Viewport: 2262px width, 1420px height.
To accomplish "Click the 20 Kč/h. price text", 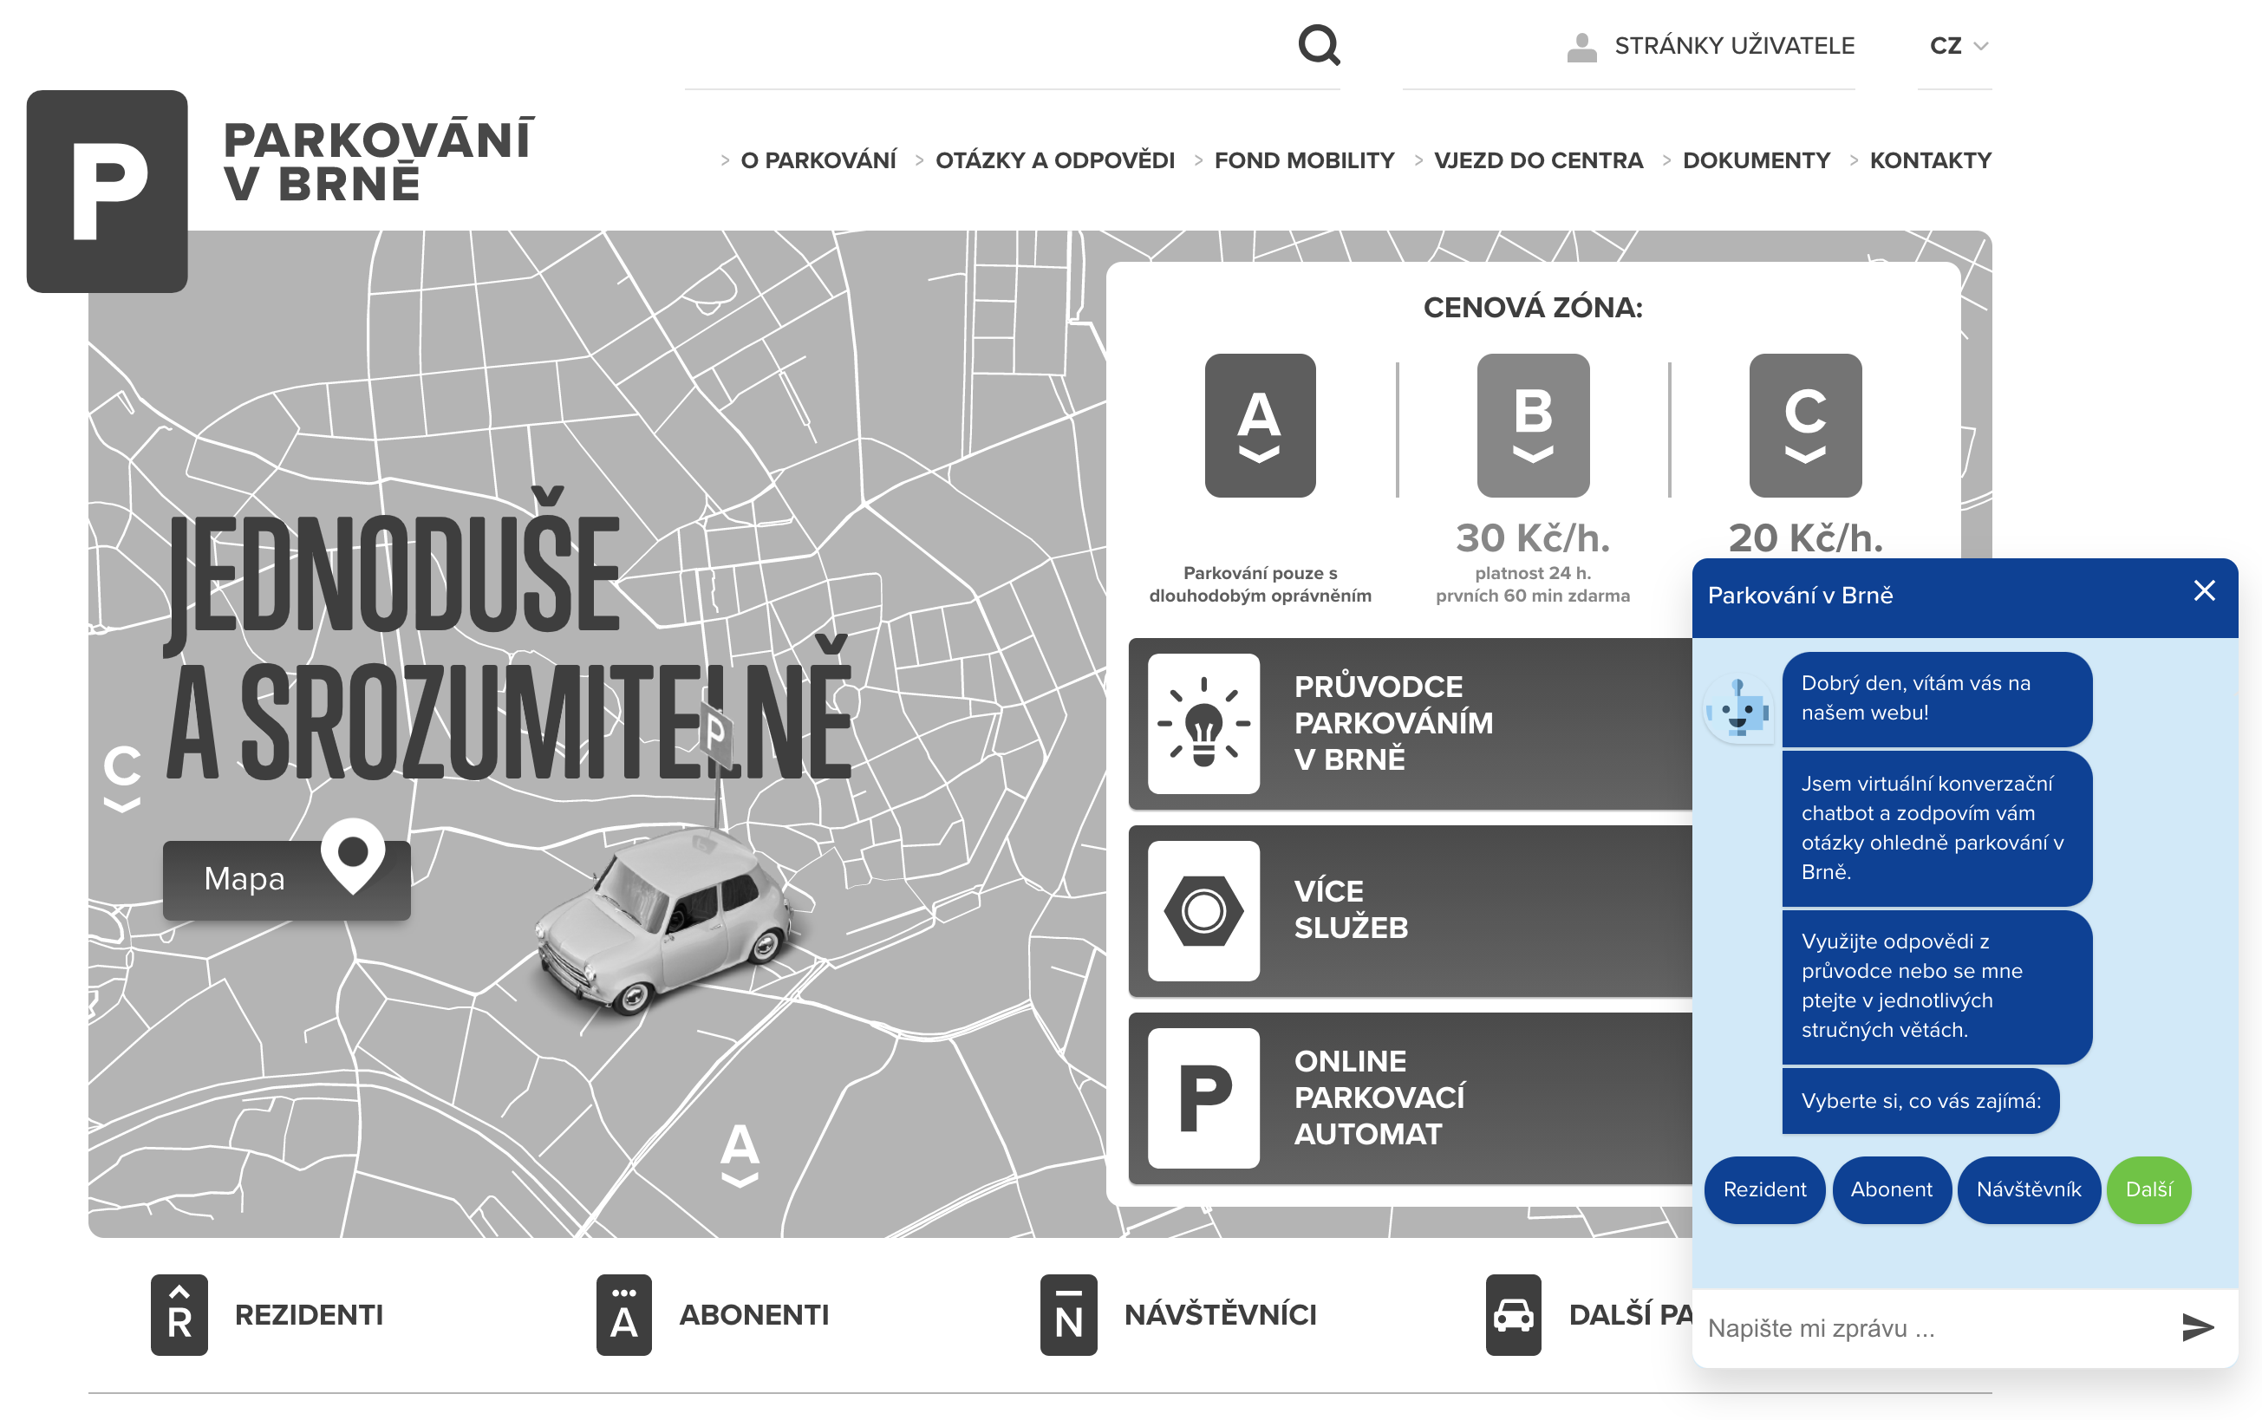I will coord(1806,538).
